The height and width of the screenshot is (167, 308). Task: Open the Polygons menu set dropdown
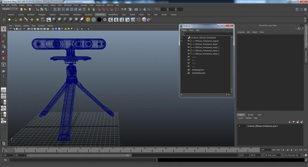(10, 9)
